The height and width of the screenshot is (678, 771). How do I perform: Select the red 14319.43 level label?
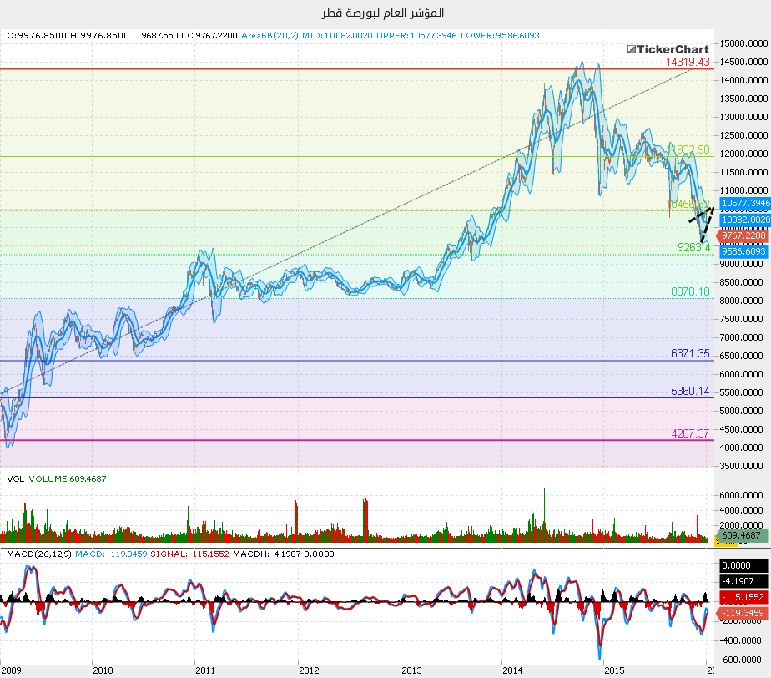(x=687, y=63)
